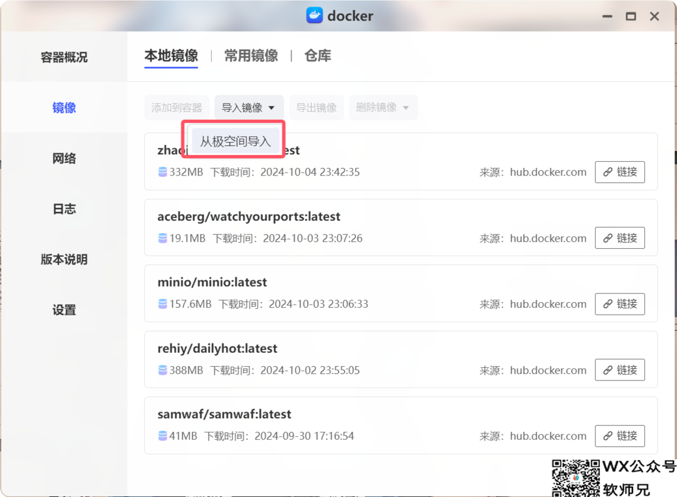Viewport: 677px width, 497px height.
Task: Open 网络 in the sidebar
Action: tap(64, 159)
